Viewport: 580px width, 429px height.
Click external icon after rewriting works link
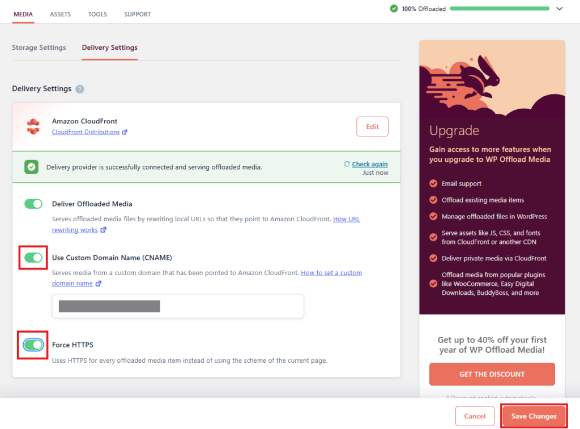pyautogui.click(x=104, y=230)
